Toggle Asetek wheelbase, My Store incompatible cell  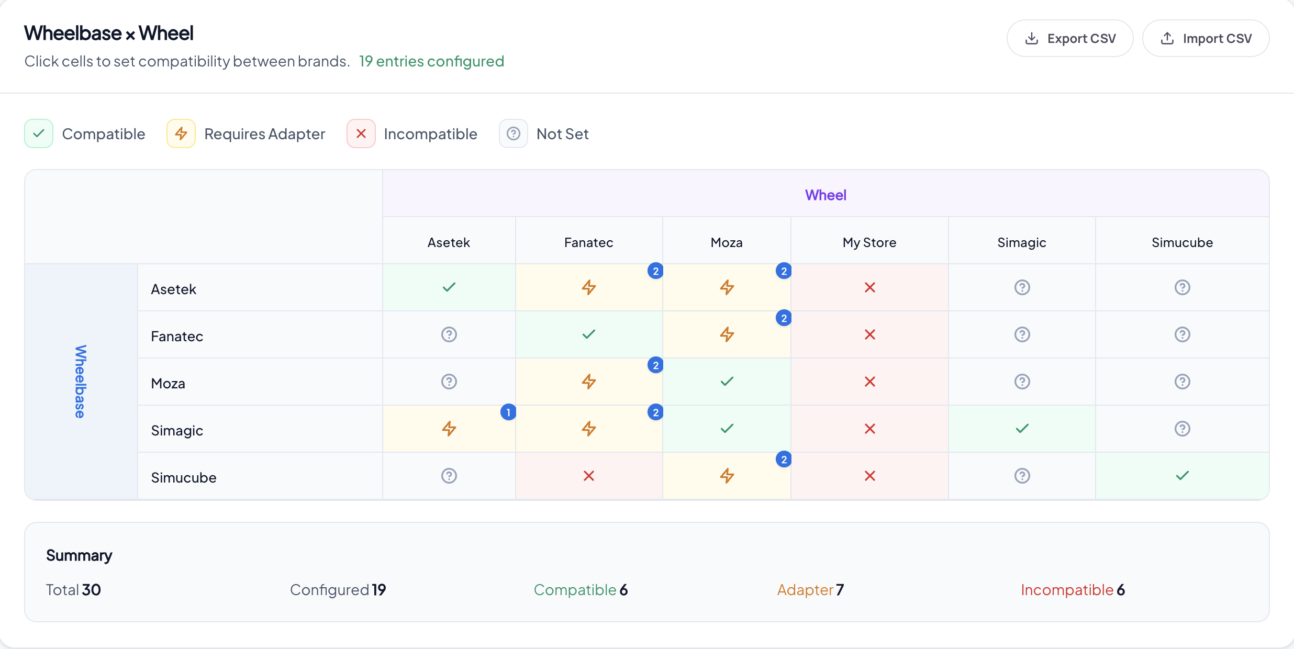click(870, 287)
